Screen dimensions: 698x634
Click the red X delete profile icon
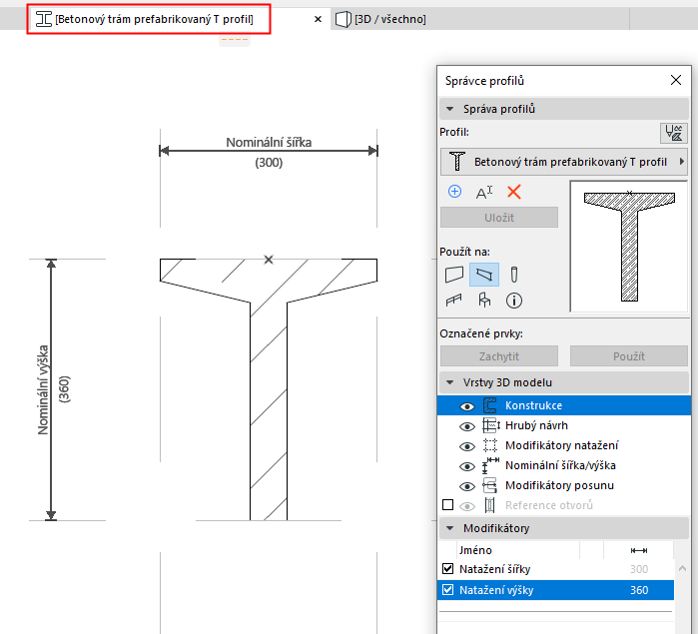[x=514, y=192]
